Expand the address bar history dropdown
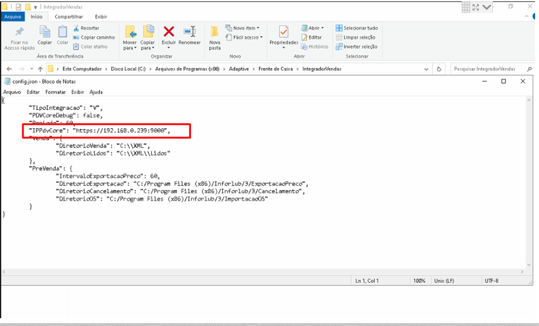This screenshot has height=326, width=539. (x=427, y=69)
